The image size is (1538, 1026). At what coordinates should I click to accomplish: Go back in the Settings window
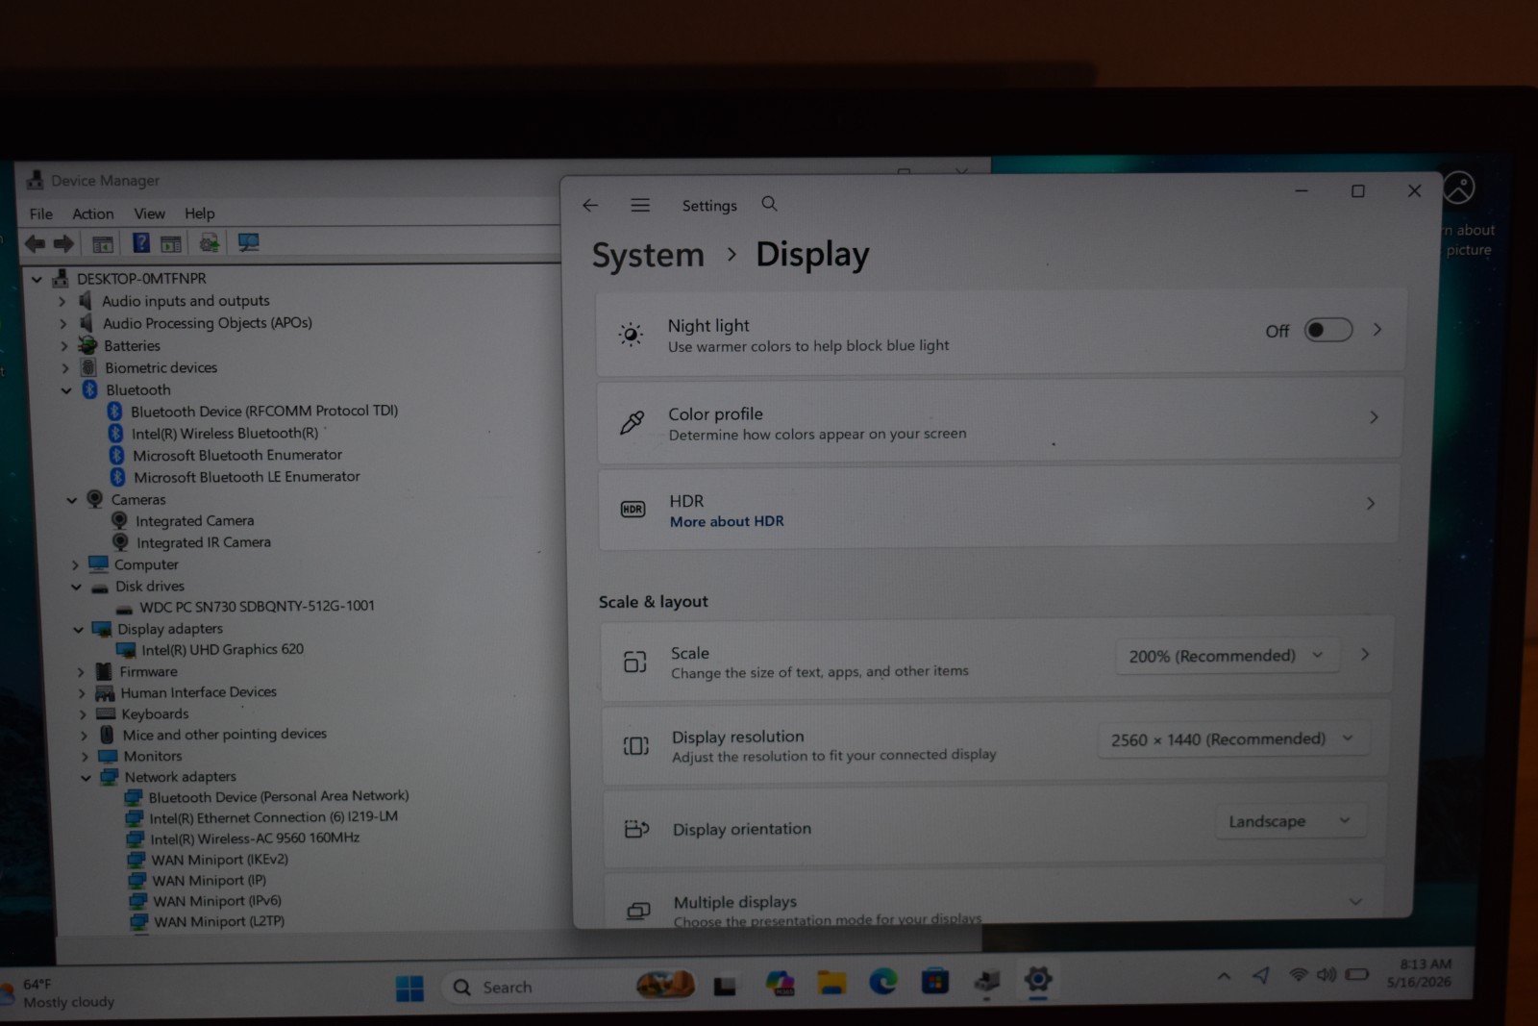[590, 205]
